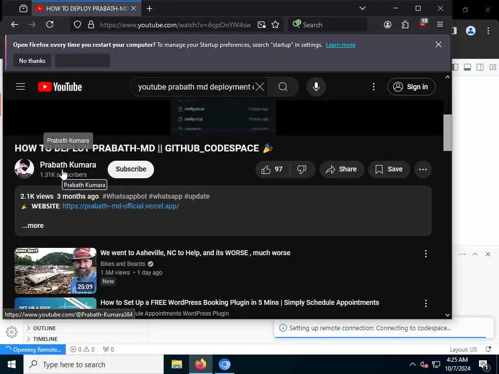The width and height of the screenshot is (499, 374).
Task: Click the #Whatsappbot hashtag
Action: (x=124, y=196)
